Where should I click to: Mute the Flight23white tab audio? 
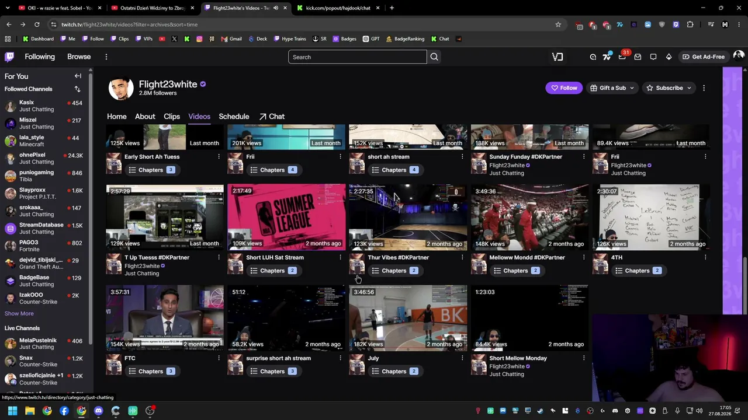pos(276,8)
